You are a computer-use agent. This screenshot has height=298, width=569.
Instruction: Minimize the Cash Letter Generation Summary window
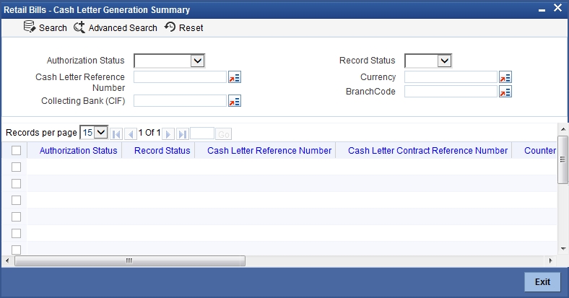click(542, 10)
